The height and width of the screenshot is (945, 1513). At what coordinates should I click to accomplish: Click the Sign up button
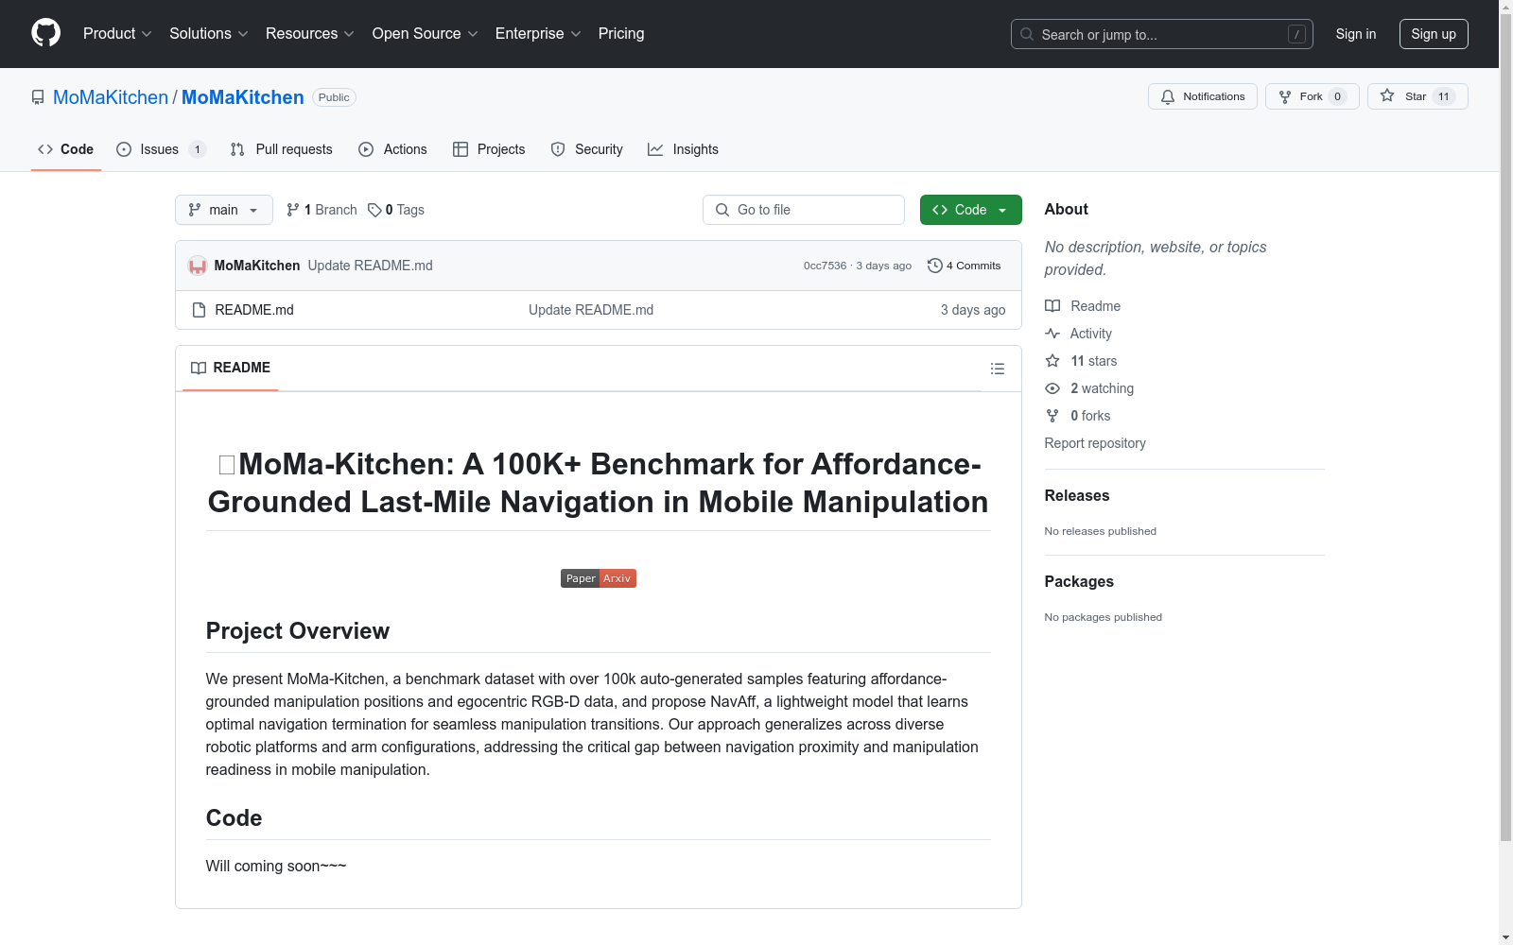click(x=1434, y=34)
